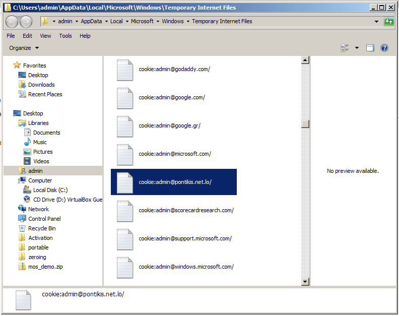Open the Help question mark icon
The image size is (399, 316).
[384, 48]
